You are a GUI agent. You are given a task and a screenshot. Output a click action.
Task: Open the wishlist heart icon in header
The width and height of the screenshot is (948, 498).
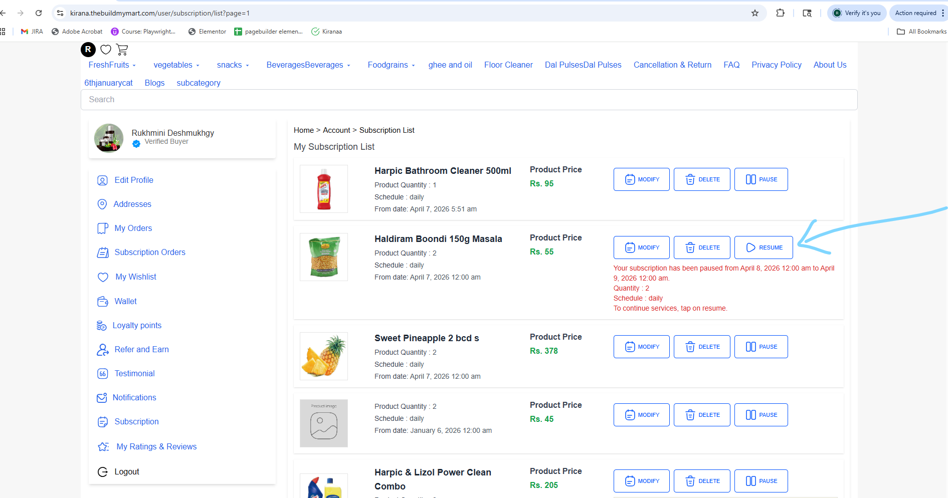tap(106, 50)
